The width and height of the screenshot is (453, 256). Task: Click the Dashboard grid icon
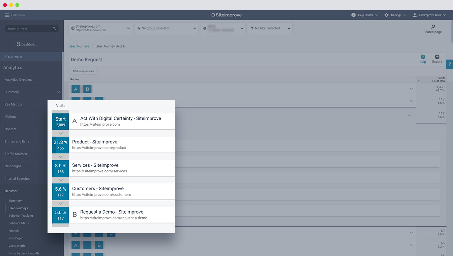[19, 44]
